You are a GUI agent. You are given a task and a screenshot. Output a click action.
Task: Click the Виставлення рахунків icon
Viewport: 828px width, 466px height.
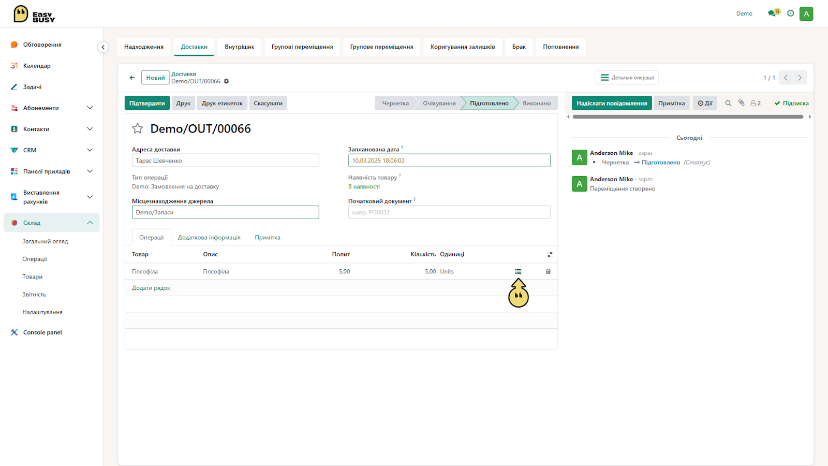coord(14,197)
